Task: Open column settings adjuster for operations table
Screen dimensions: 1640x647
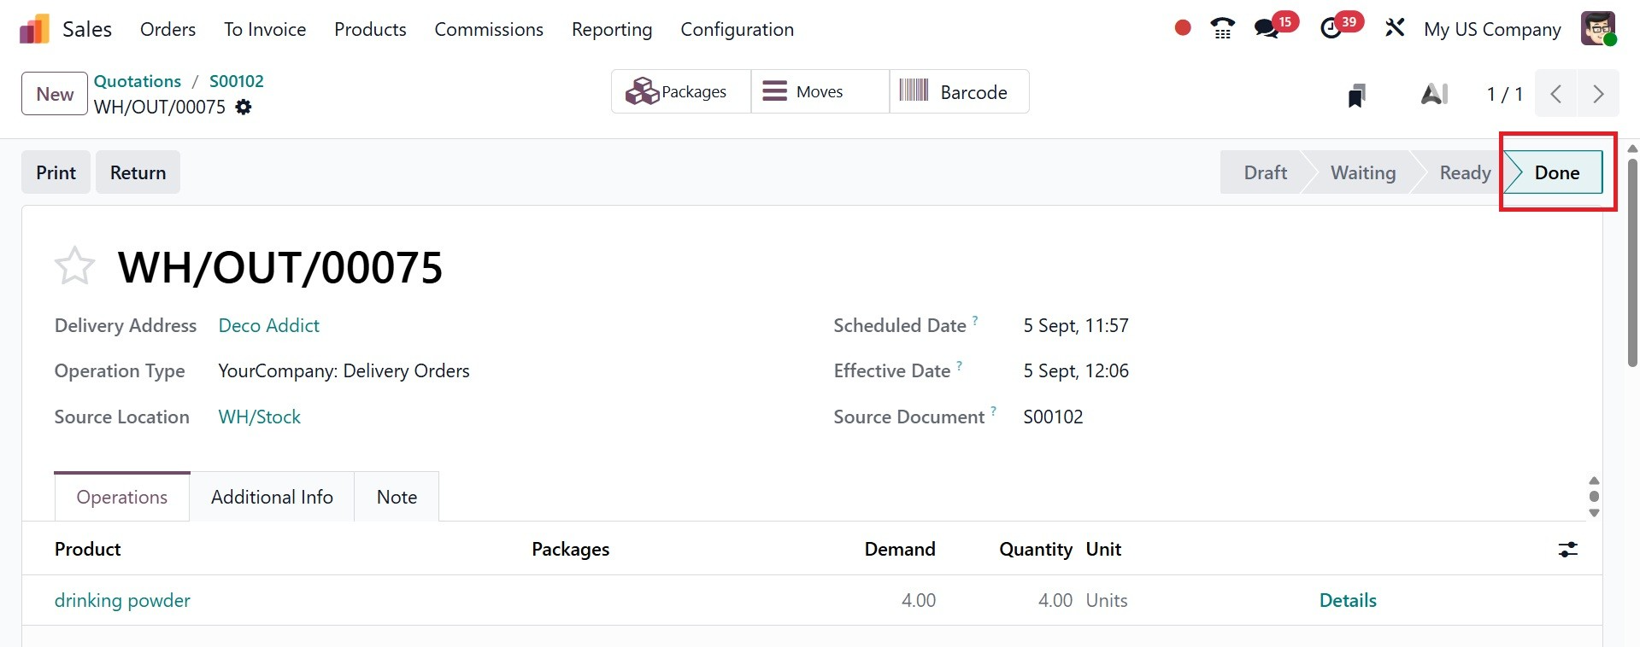Action: [x=1567, y=550]
